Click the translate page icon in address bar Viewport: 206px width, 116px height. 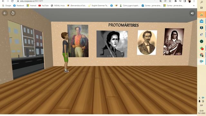pos(161,1)
